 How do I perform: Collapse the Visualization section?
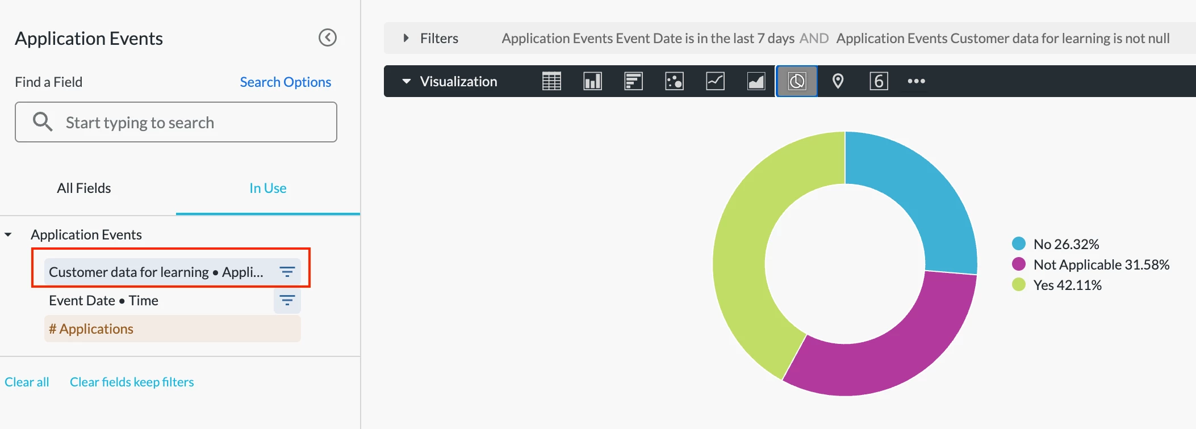tap(406, 81)
